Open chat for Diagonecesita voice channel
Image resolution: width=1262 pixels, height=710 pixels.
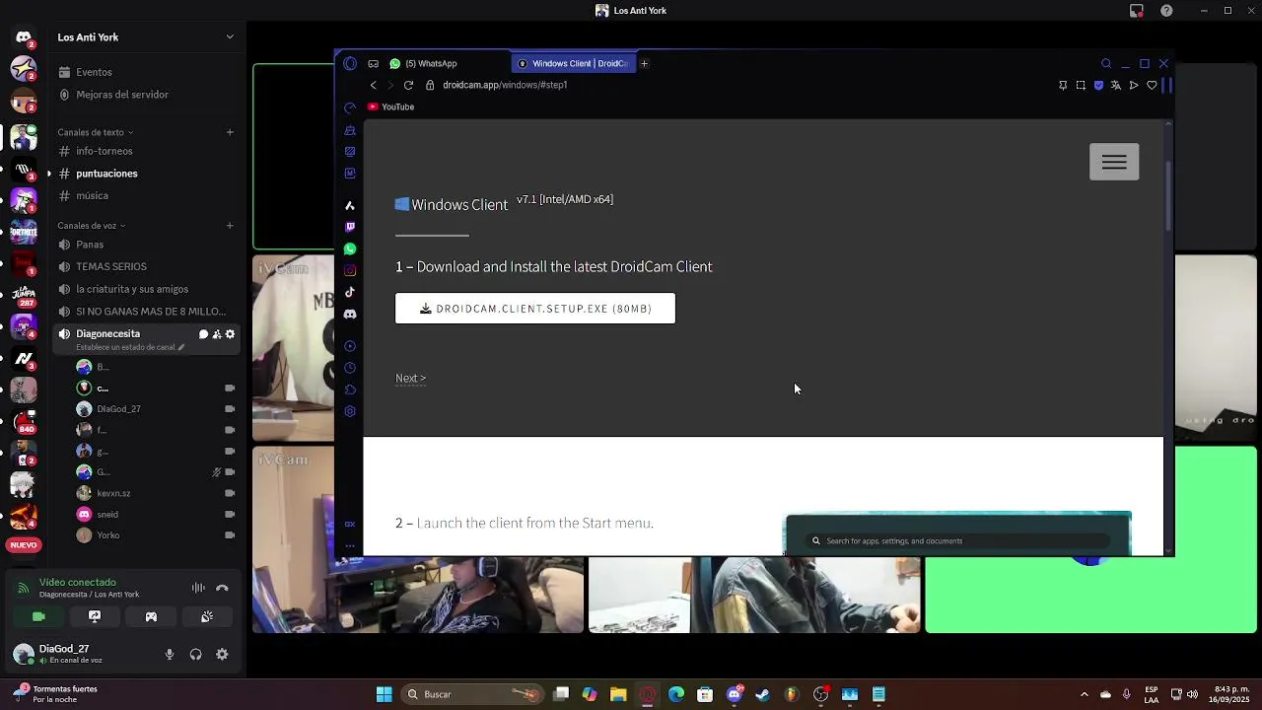click(x=203, y=334)
